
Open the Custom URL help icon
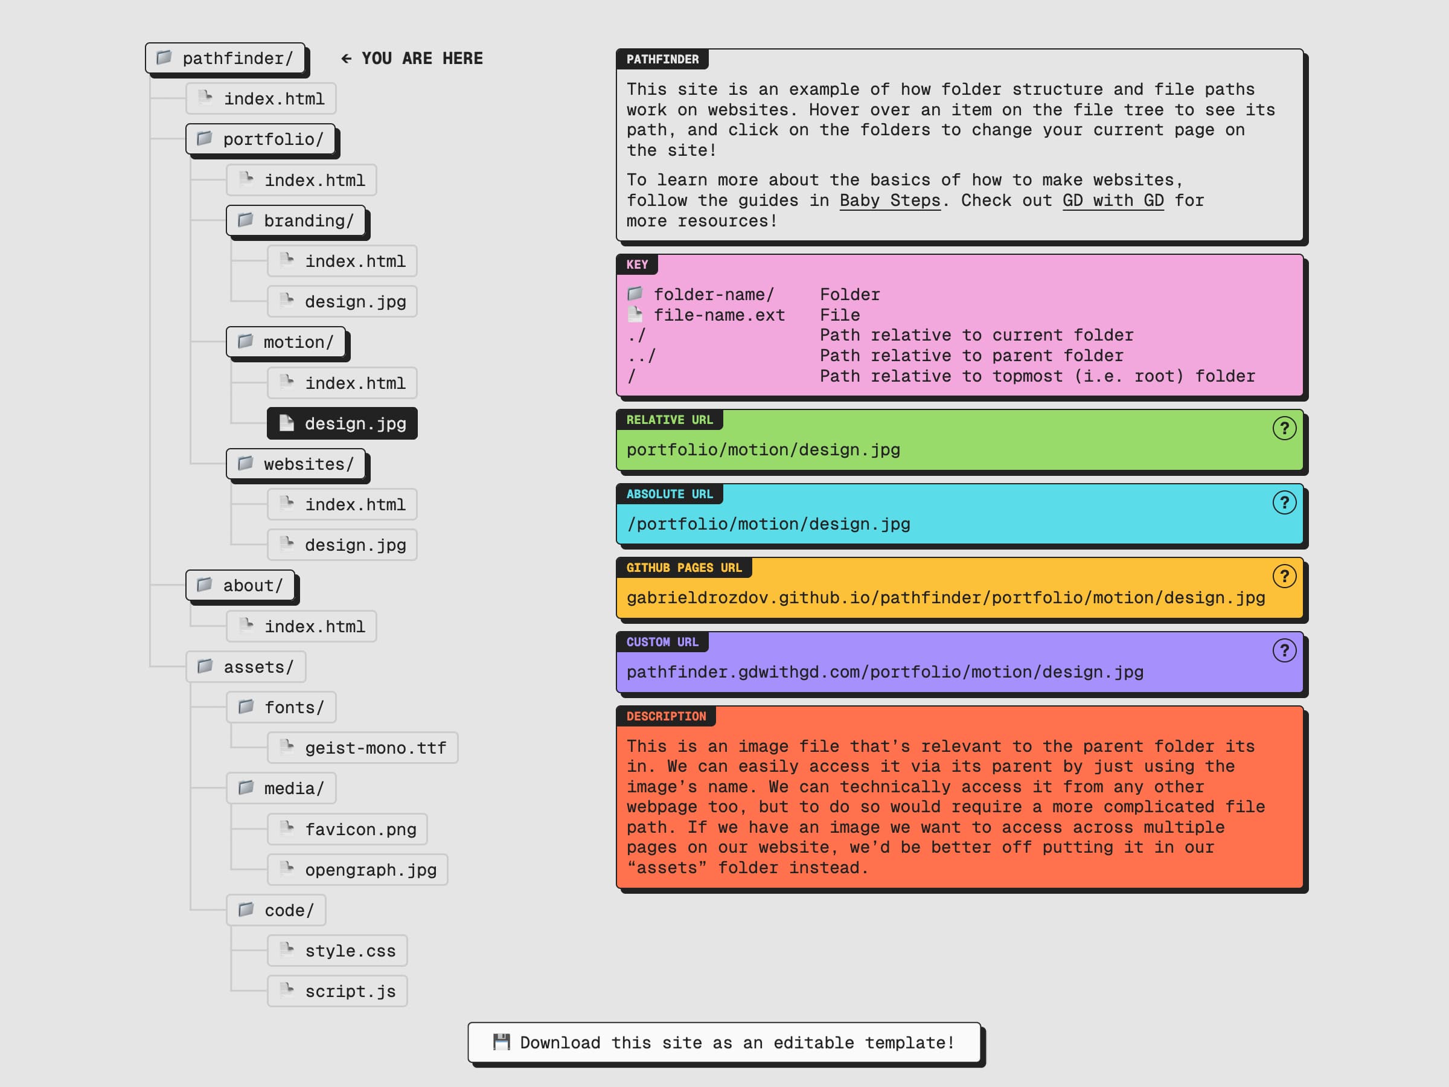coord(1284,650)
